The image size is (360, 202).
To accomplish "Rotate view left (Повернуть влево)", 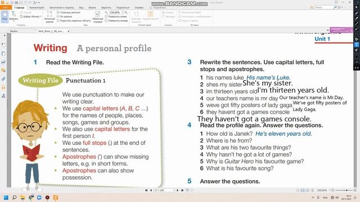I will coord(116,16).
